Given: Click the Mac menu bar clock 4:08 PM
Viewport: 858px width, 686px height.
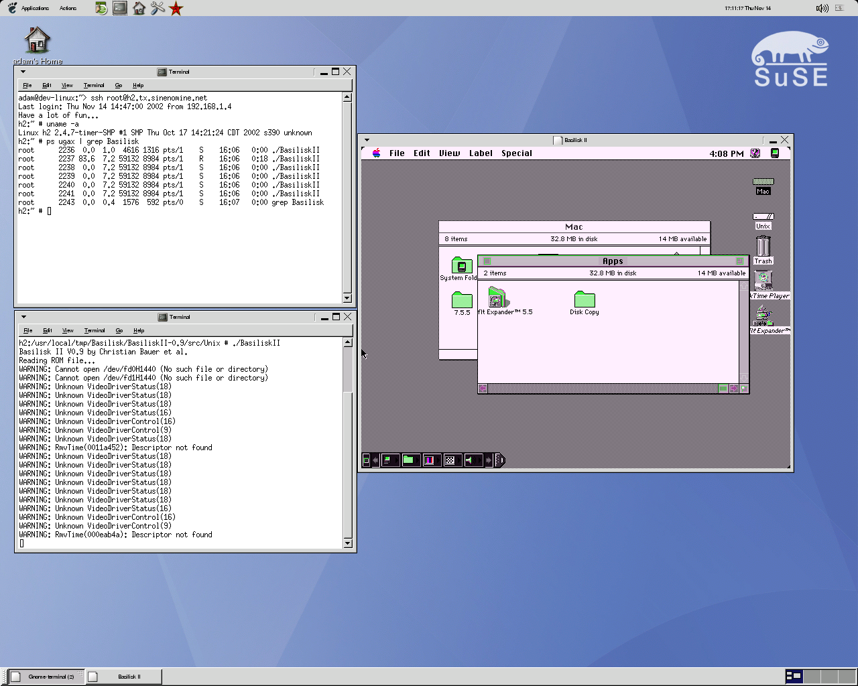Looking at the screenshot, I should [727, 153].
